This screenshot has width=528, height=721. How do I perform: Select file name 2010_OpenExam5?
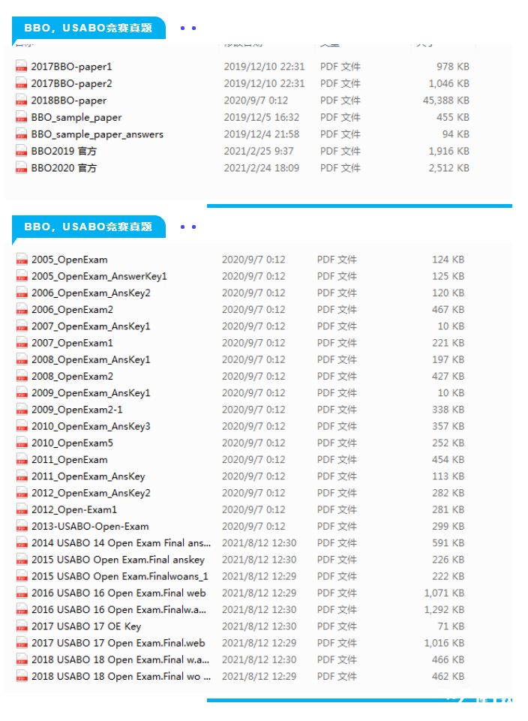(x=72, y=443)
